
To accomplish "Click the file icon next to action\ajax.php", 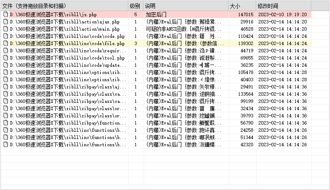I will [6, 22].
